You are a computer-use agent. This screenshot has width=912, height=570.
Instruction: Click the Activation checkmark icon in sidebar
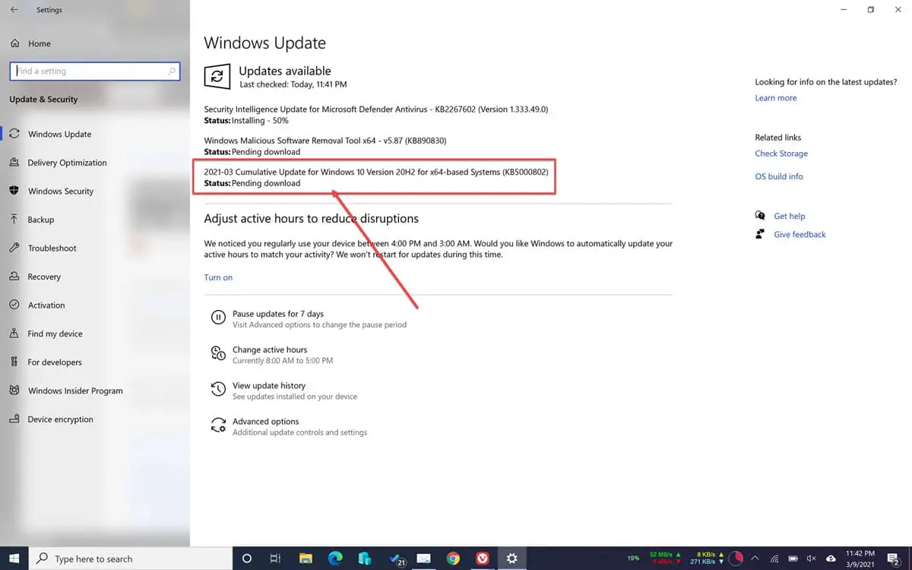pyautogui.click(x=14, y=305)
